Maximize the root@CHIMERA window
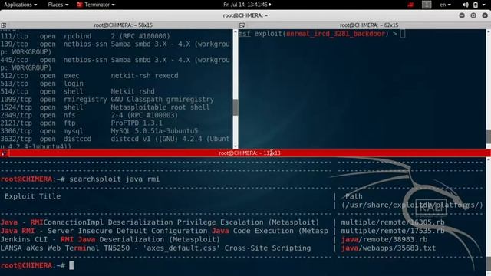This screenshot has height=276, width=491. pos(473,15)
